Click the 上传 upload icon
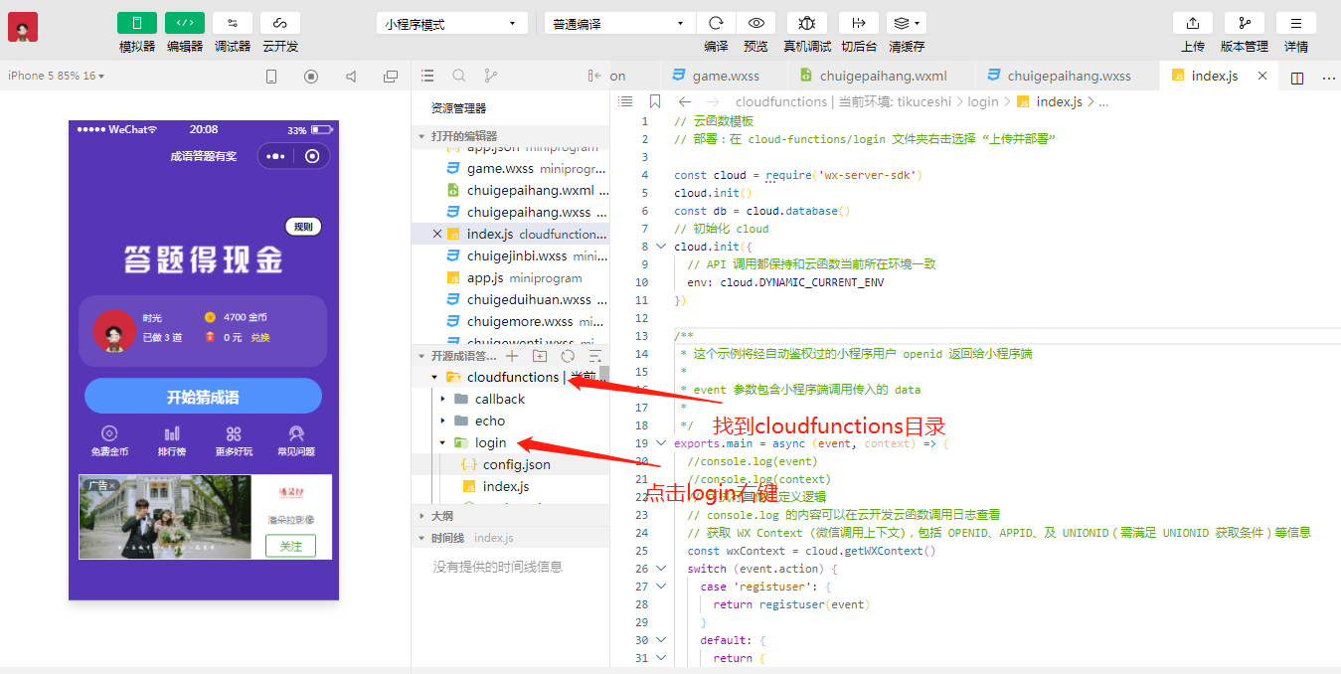Screen dimensions: 1341x674 pyautogui.click(x=1193, y=23)
